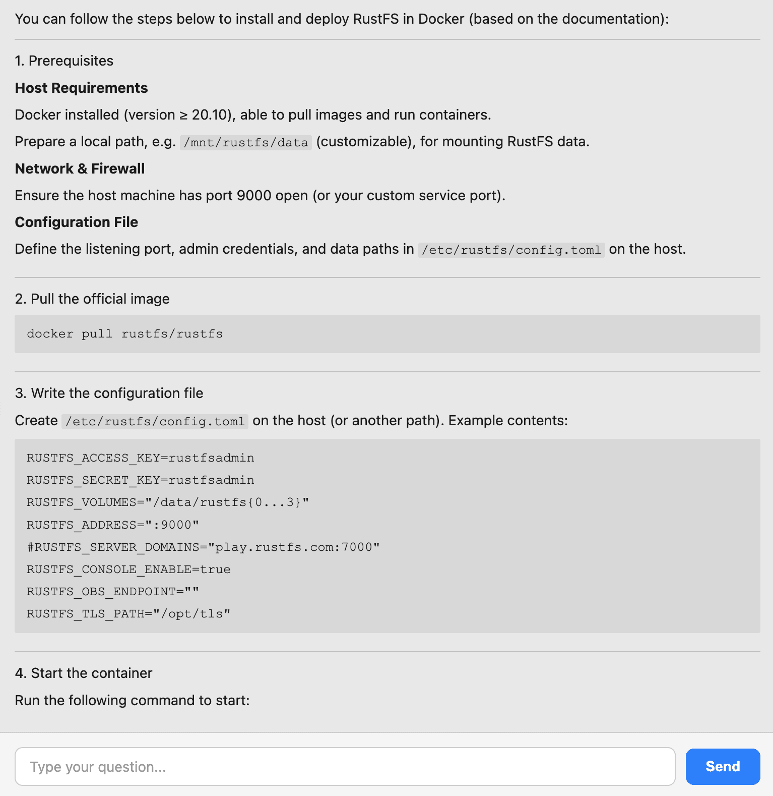Click the commented #RUSTFS_SERVER_DOMAINS line
The width and height of the screenshot is (773, 796).
(203, 547)
